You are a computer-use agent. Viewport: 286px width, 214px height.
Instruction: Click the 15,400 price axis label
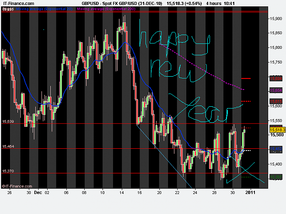pos(275,164)
